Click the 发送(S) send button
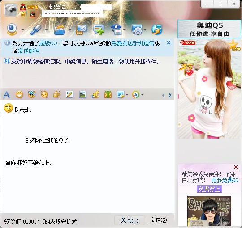 (159, 220)
